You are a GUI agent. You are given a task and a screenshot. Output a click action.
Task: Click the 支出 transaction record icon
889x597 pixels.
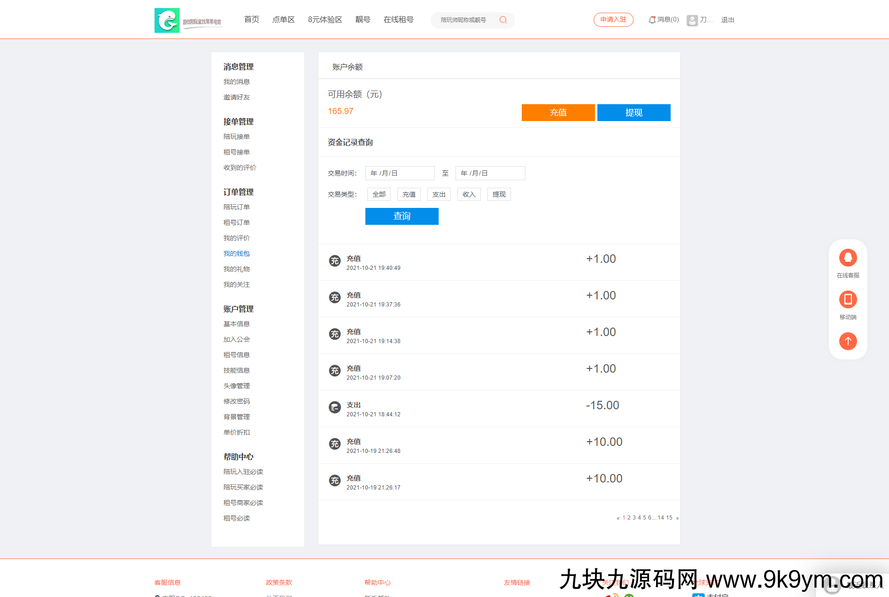[x=334, y=407]
